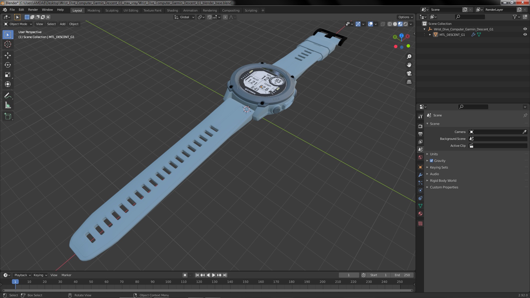Viewport: 530px width, 298px height.
Task: Switch to Shading workspace tab
Action: [172, 10]
